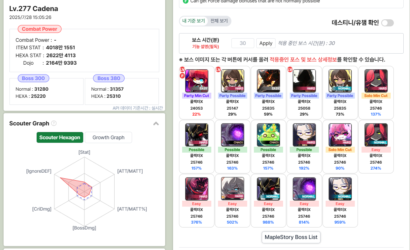Click the red F force badge on the first boss
Screen dimensions: 410x250
pos(182,76)
